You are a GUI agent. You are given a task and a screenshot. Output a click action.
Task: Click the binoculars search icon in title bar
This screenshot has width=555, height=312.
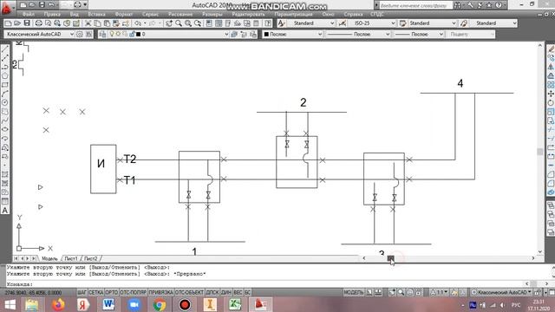[458, 5]
